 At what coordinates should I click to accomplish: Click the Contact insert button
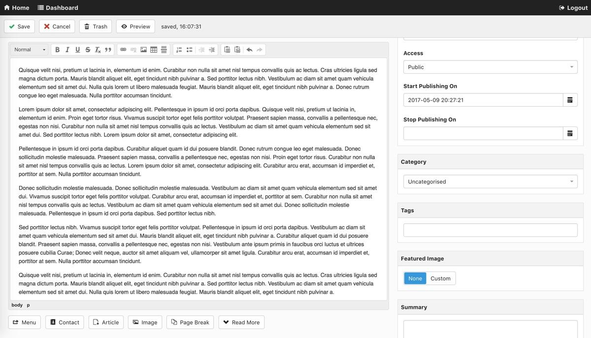coord(65,322)
